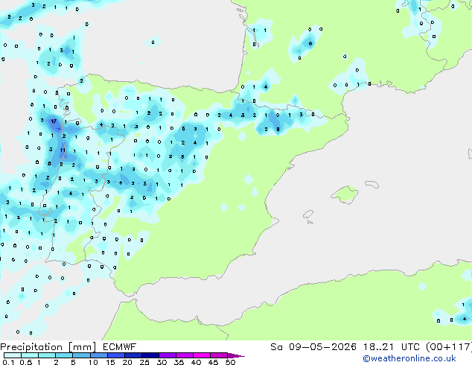Click the Ibiza island outline

point(308,215)
